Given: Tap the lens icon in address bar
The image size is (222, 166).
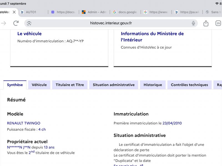Looking at the screenshot, I should [29, 23].
